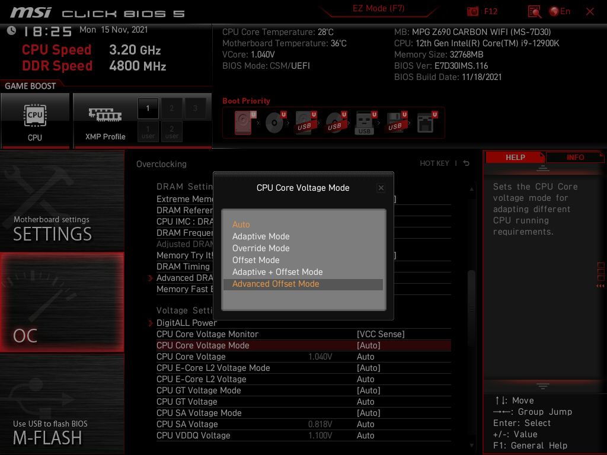This screenshot has width=607, height=455.
Task: Open CPU E-Core L2 Voltage Mode dropdown
Action: [369, 367]
